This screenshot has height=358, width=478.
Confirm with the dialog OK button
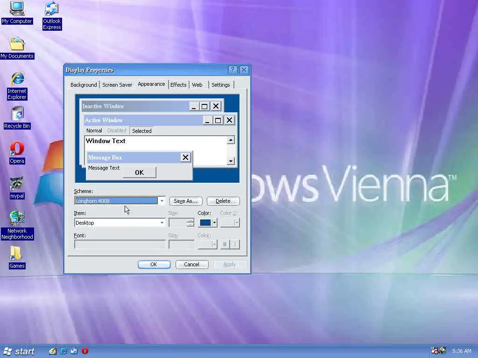pyautogui.click(x=154, y=265)
